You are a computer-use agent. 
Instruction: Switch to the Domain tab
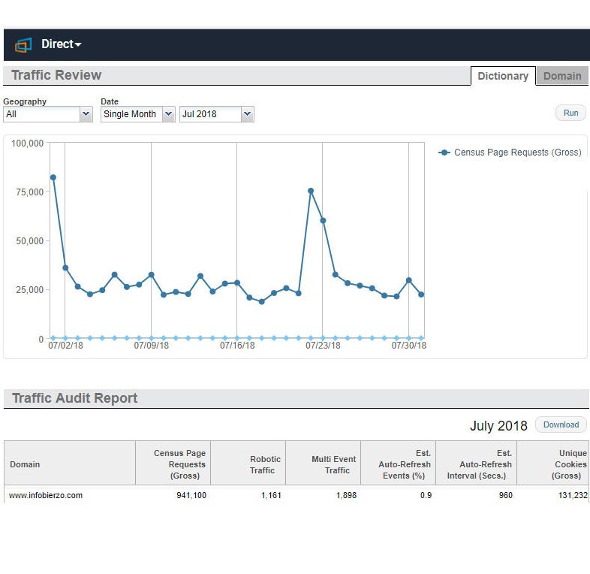(562, 76)
